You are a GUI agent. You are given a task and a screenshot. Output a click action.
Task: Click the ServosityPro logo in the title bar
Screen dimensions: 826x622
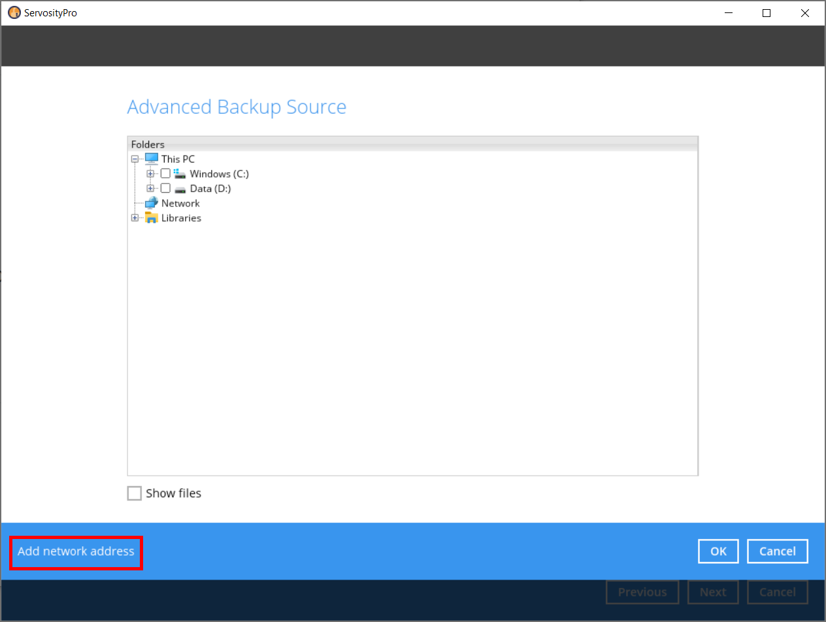(x=14, y=12)
